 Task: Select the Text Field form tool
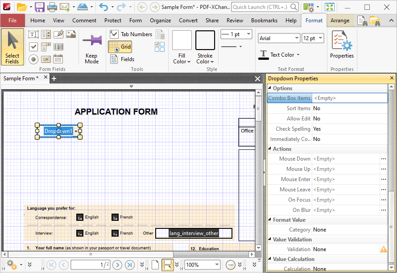point(33,34)
